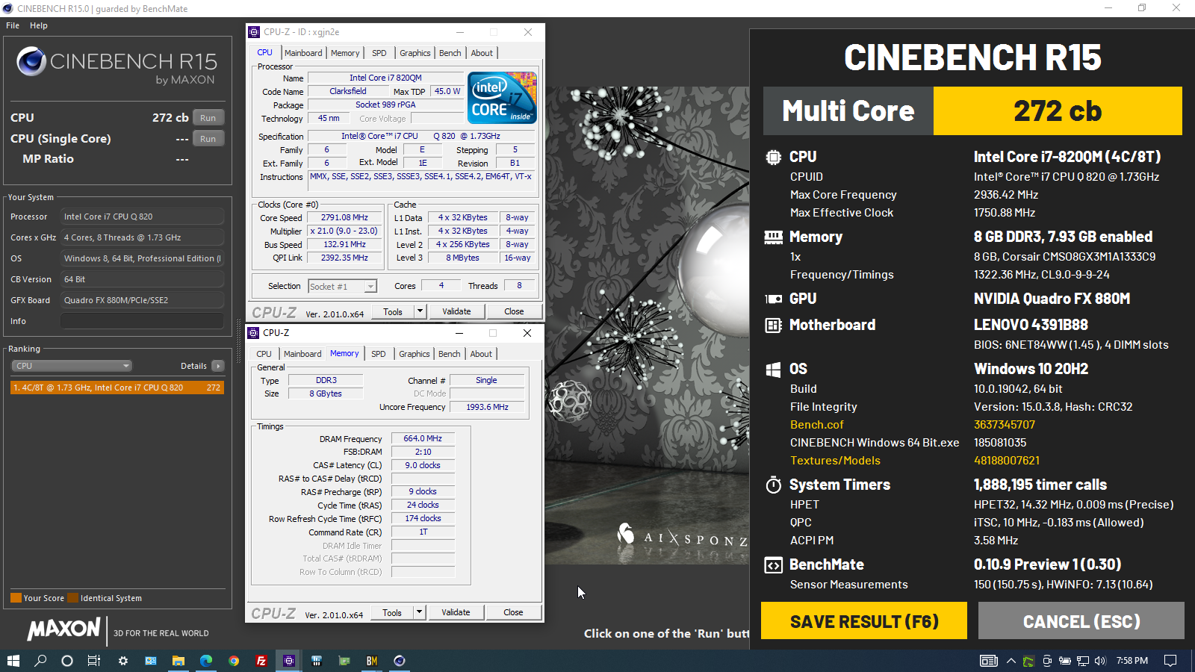Open Graphics tab in CPU-Z xgjn2e window
This screenshot has width=1195, height=672.
click(415, 53)
